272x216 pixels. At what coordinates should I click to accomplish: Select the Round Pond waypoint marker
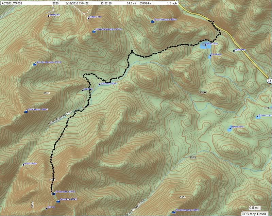point(205,44)
